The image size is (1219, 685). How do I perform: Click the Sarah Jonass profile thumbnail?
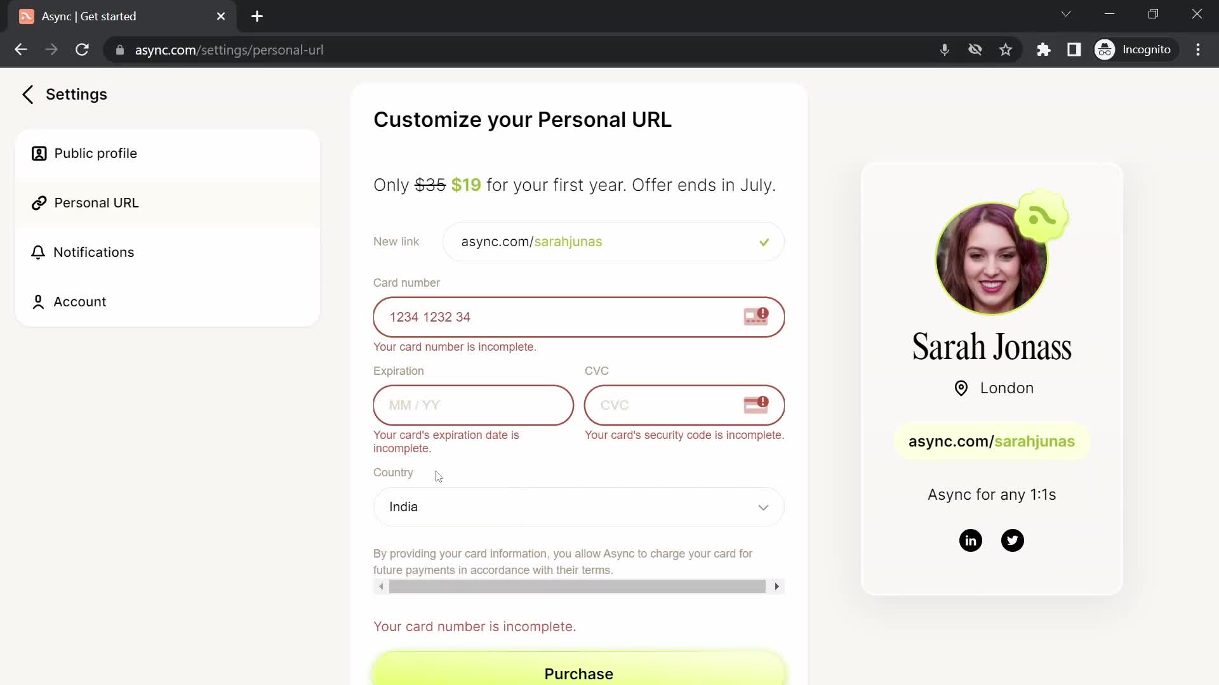coord(992,257)
